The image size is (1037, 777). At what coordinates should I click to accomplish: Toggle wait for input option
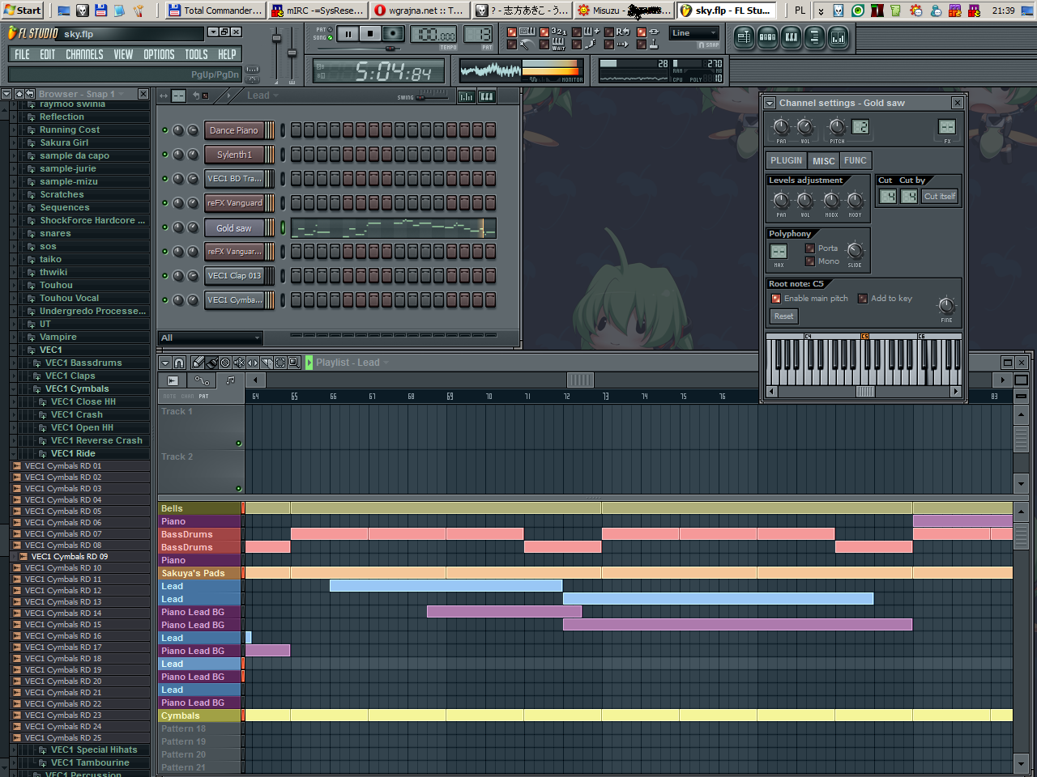tap(544, 45)
